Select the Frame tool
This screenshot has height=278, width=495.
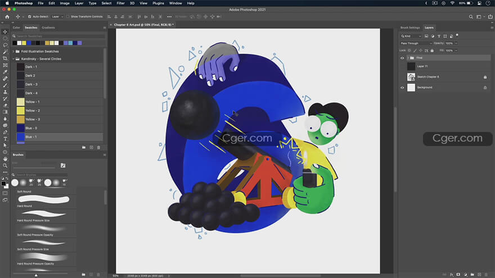(x=5, y=65)
